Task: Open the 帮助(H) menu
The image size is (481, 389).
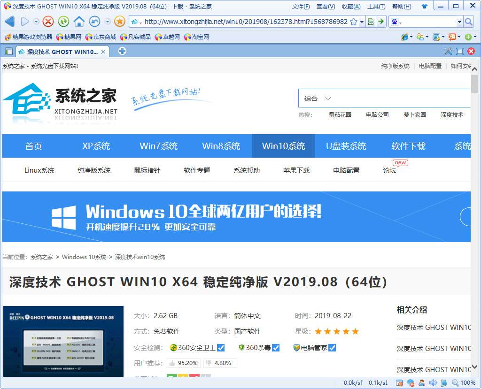Action: click(402, 7)
